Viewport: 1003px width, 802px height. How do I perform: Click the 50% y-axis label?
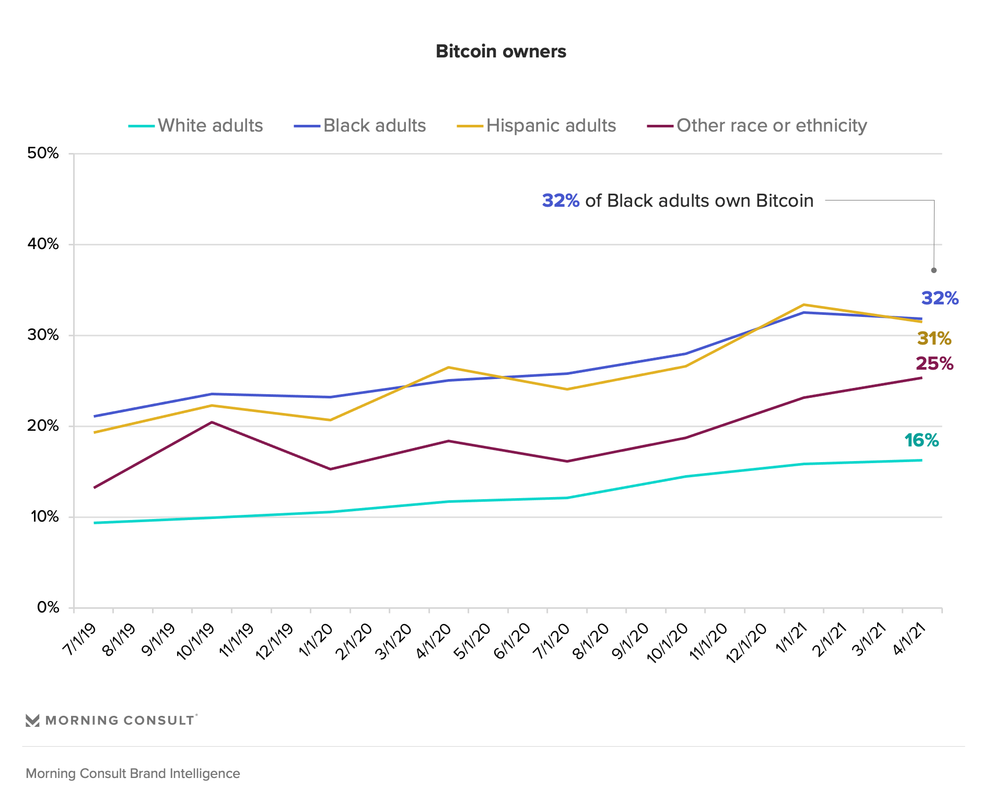pyautogui.click(x=43, y=154)
